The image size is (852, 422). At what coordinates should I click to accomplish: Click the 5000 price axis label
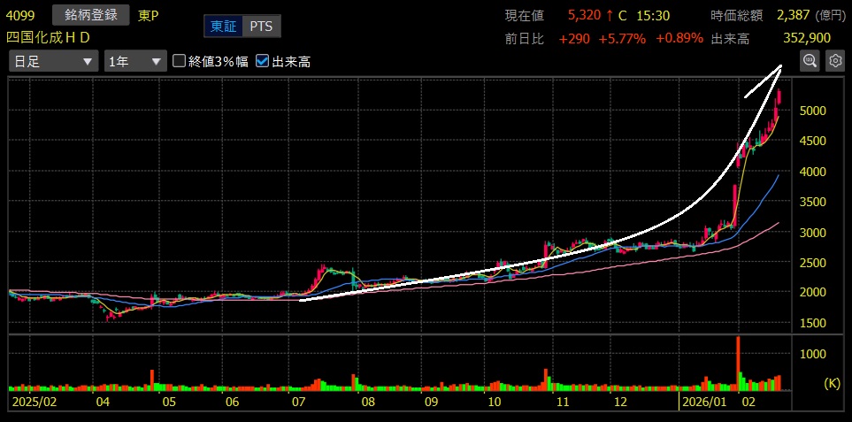click(x=811, y=111)
